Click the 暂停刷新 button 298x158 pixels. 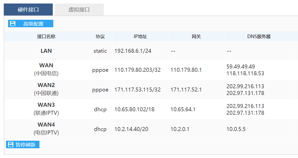pyautogui.click(x=23, y=144)
